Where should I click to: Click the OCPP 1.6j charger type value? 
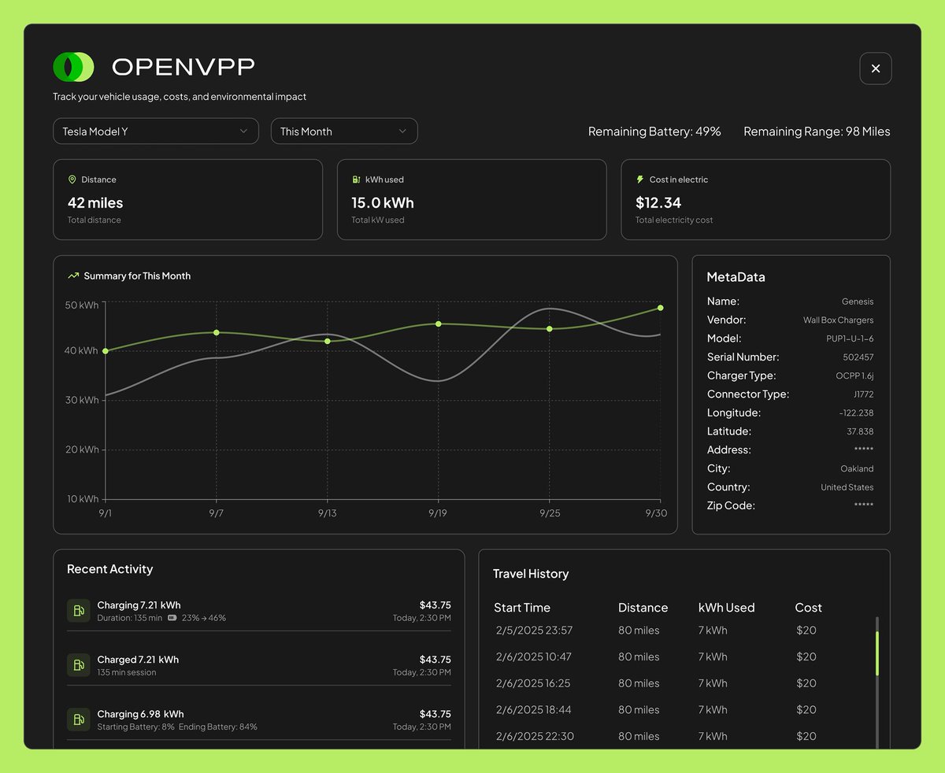coord(854,376)
